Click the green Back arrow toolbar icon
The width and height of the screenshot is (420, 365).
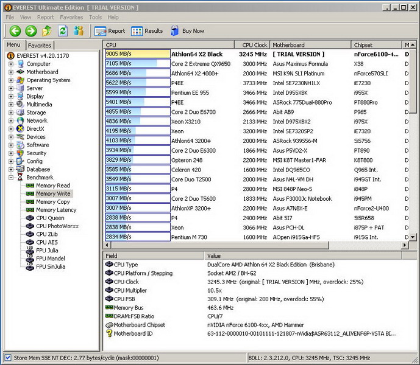[15, 31]
